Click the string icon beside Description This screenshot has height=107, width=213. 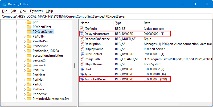pos(82,44)
